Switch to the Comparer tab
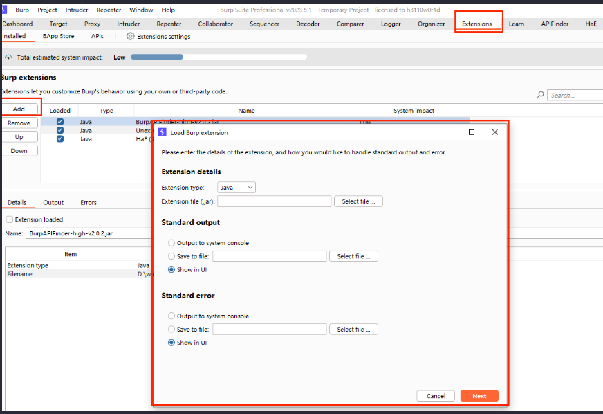 pos(351,24)
